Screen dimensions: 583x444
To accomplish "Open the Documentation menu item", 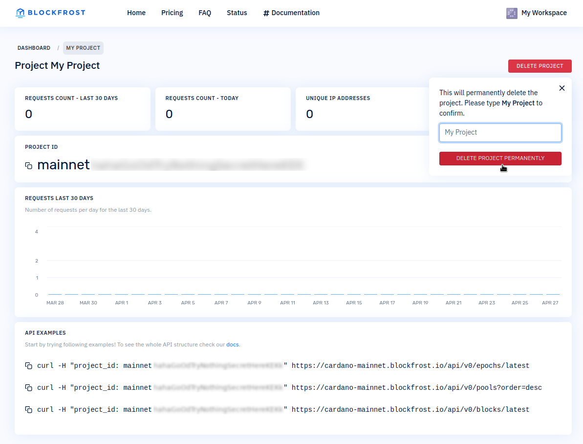I will tap(295, 13).
